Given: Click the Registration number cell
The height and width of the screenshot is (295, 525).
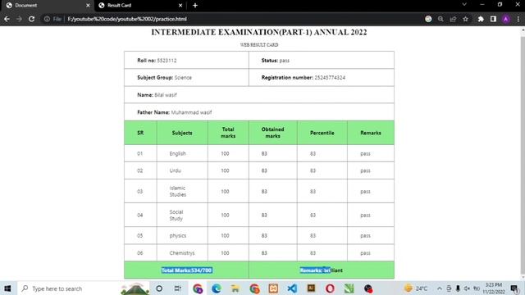Looking at the screenshot, I should click(x=322, y=78).
